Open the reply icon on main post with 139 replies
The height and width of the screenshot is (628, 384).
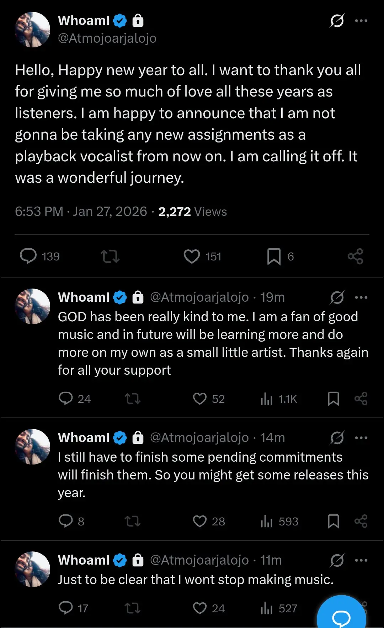[28, 256]
